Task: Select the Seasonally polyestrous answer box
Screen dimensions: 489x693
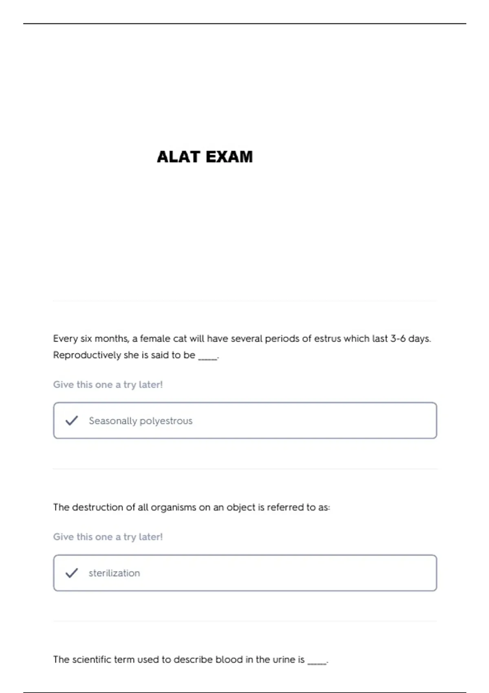Action: click(245, 420)
